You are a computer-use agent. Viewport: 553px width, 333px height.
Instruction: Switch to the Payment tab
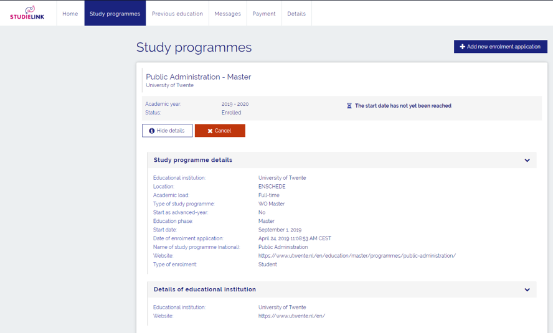point(264,14)
